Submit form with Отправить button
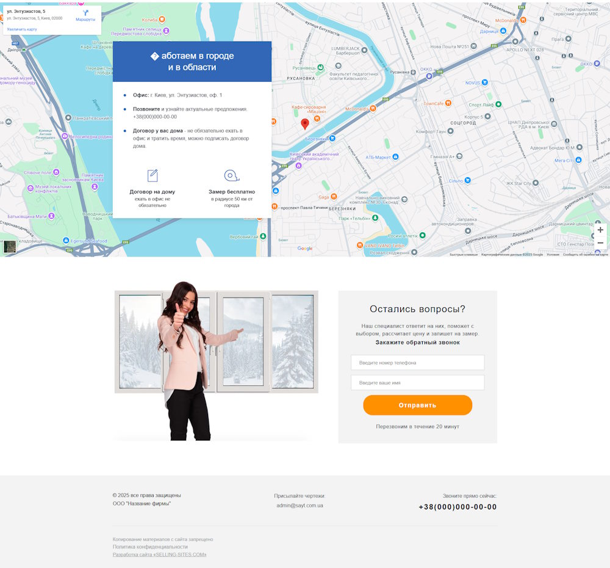This screenshot has width=610, height=568. coord(417,405)
